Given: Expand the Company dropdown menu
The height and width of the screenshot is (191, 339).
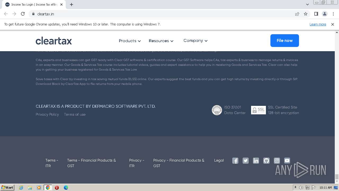Looking at the screenshot, I should click(195, 41).
